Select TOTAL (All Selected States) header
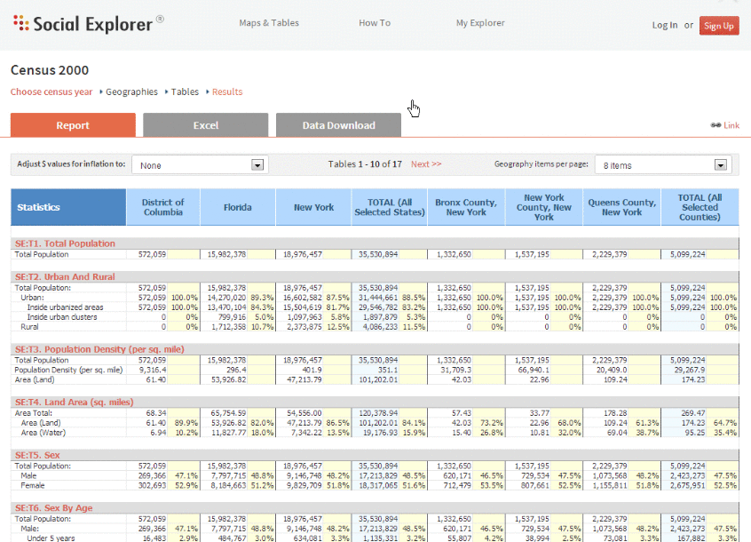The height and width of the screenshot is (542, 751). point(390,207)
